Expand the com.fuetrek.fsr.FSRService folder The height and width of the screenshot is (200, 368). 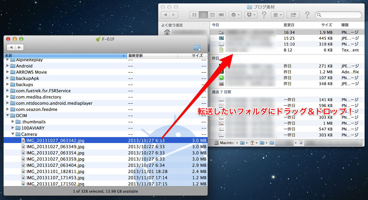[7, 91]
